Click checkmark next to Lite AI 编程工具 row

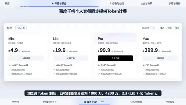(x=54, y=74)
